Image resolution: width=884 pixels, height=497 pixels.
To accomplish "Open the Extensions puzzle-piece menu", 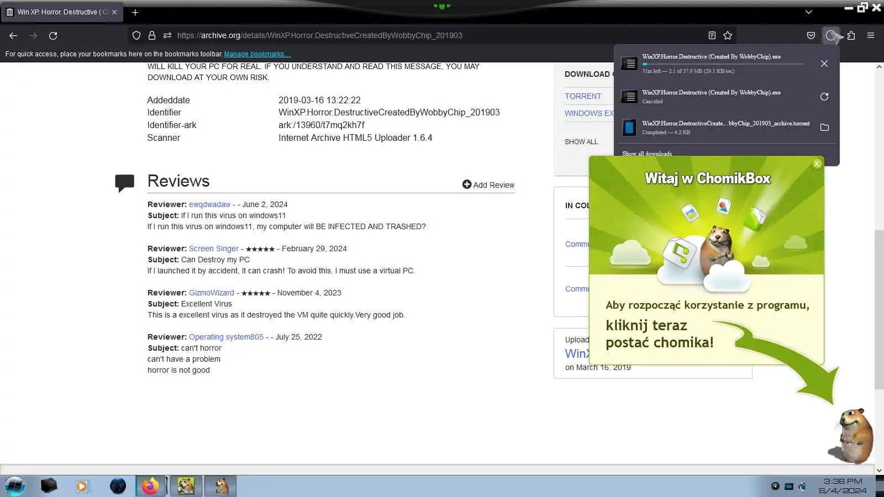I will tap(851, 35).
